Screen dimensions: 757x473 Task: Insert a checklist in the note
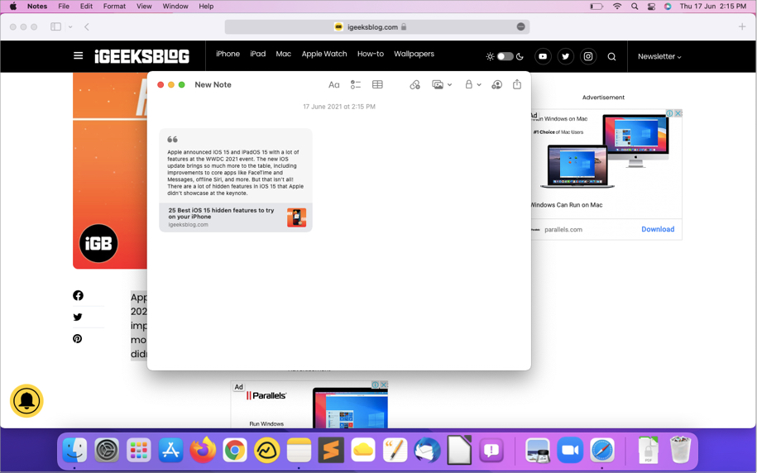click(355, 85)
